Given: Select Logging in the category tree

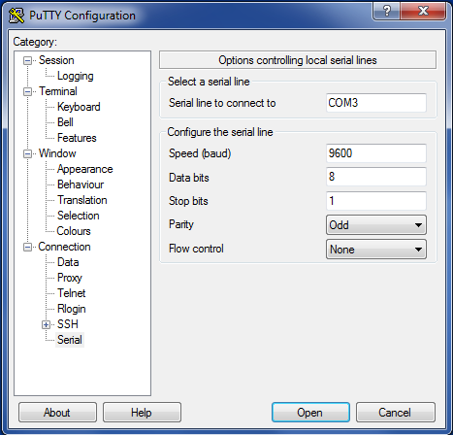Looking at the screenshot, I should 76,76.
